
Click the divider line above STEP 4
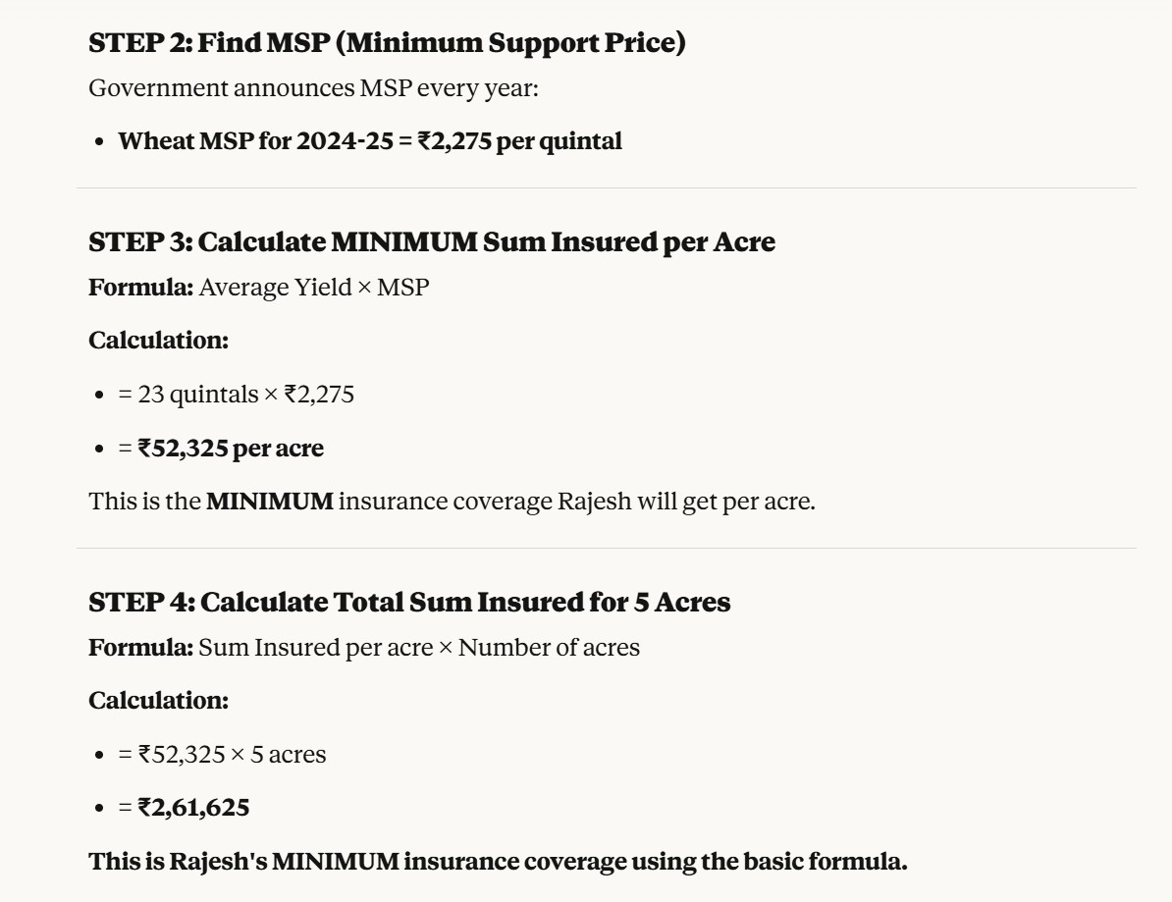pos(606,548)
